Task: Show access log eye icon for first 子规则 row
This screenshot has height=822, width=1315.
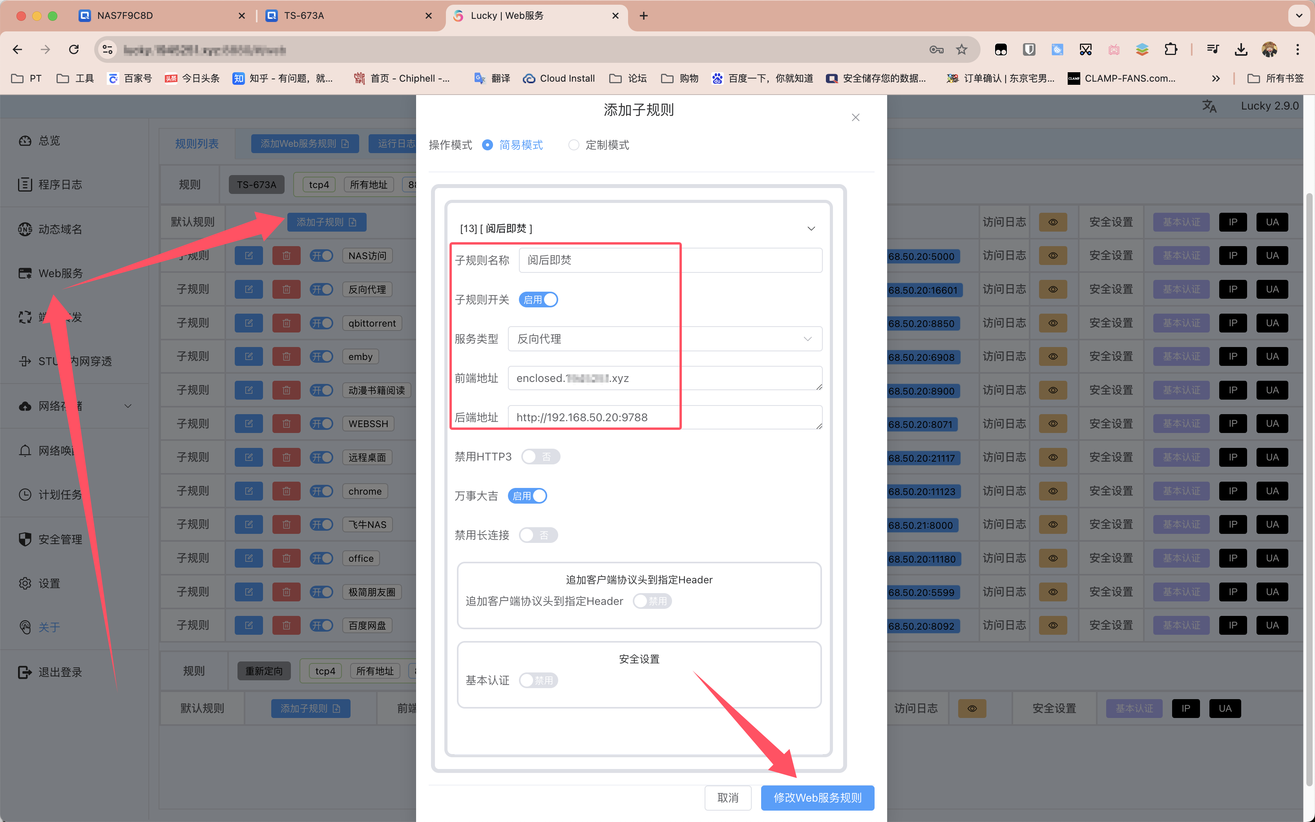Action: coord(1053,256)
